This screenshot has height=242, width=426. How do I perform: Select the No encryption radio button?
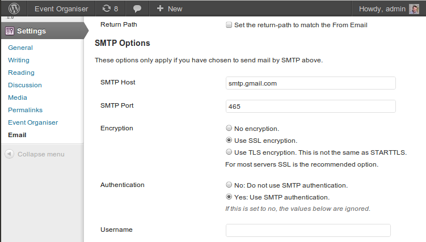coord(229,128)
